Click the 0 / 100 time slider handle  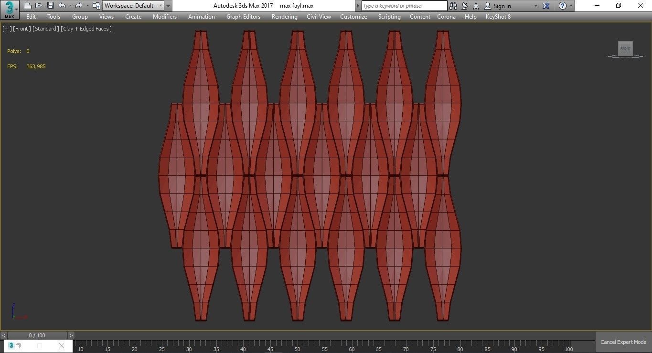coord(37,335)
